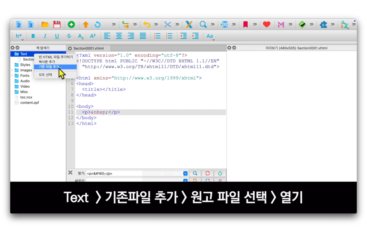Toggle bold formatting

[x=33, y=36]
